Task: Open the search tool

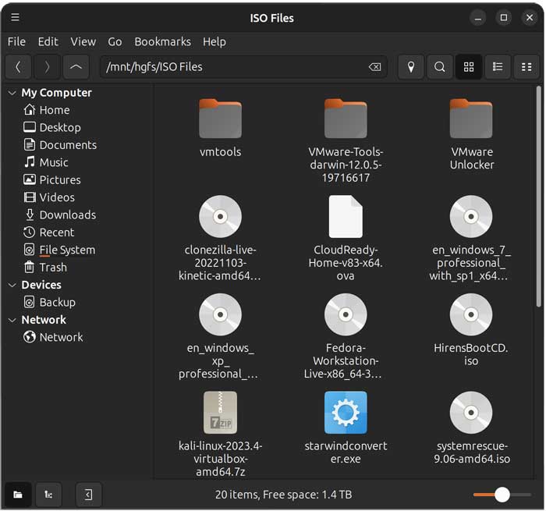Action: tap(440, 66)
